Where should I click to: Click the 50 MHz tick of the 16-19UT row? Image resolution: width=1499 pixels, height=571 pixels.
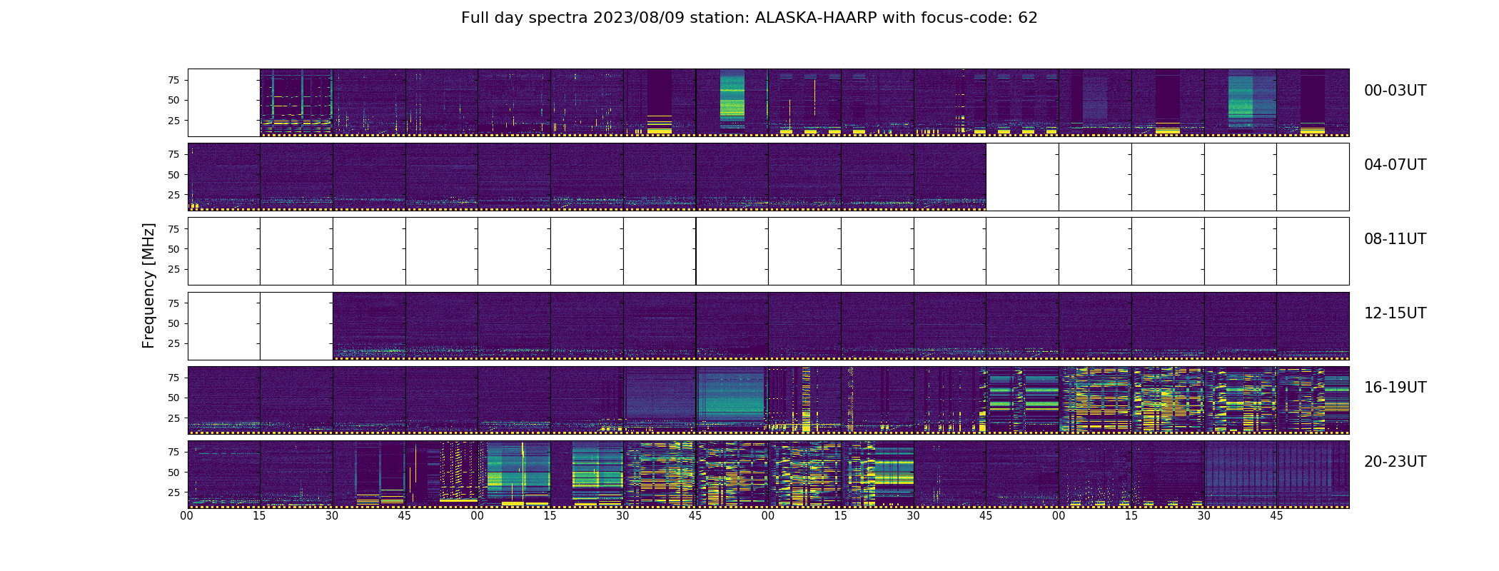point(173,398)
